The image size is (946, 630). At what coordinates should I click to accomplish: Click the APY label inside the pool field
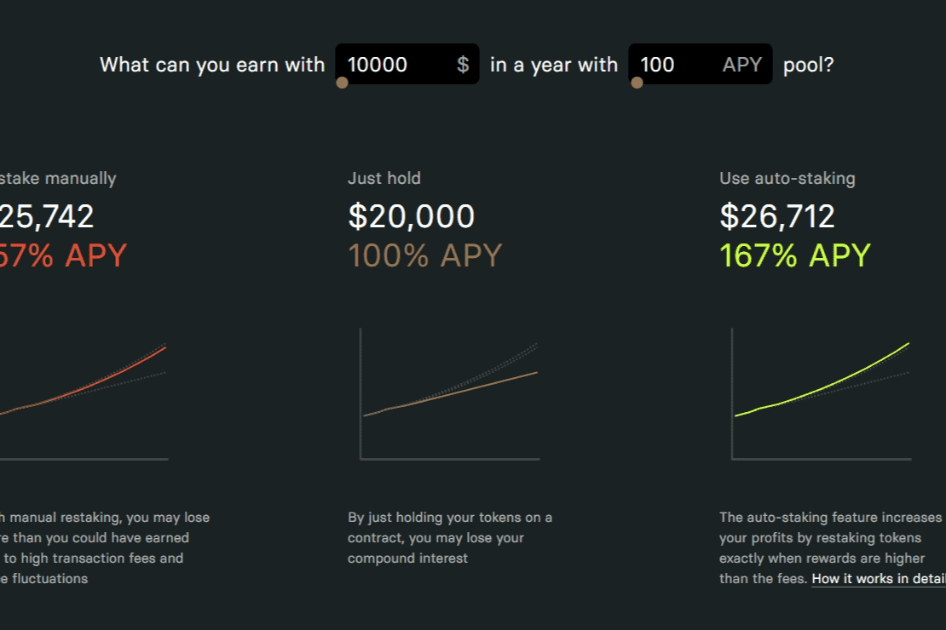pos(742,65)
